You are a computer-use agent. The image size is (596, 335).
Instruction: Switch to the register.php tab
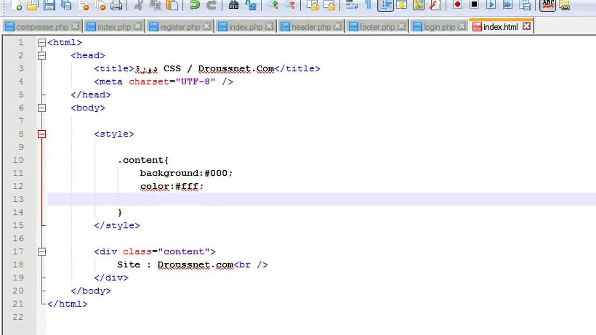(180, 27)
